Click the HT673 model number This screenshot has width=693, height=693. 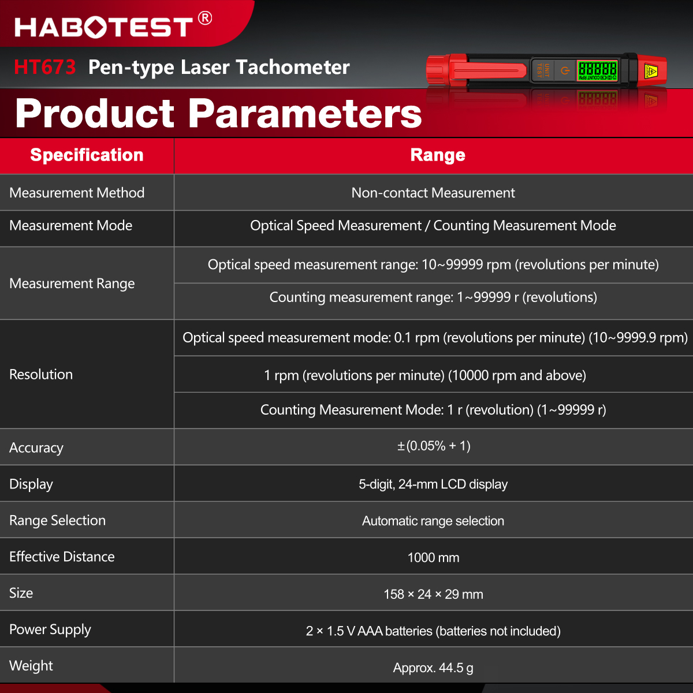[45, 67]
